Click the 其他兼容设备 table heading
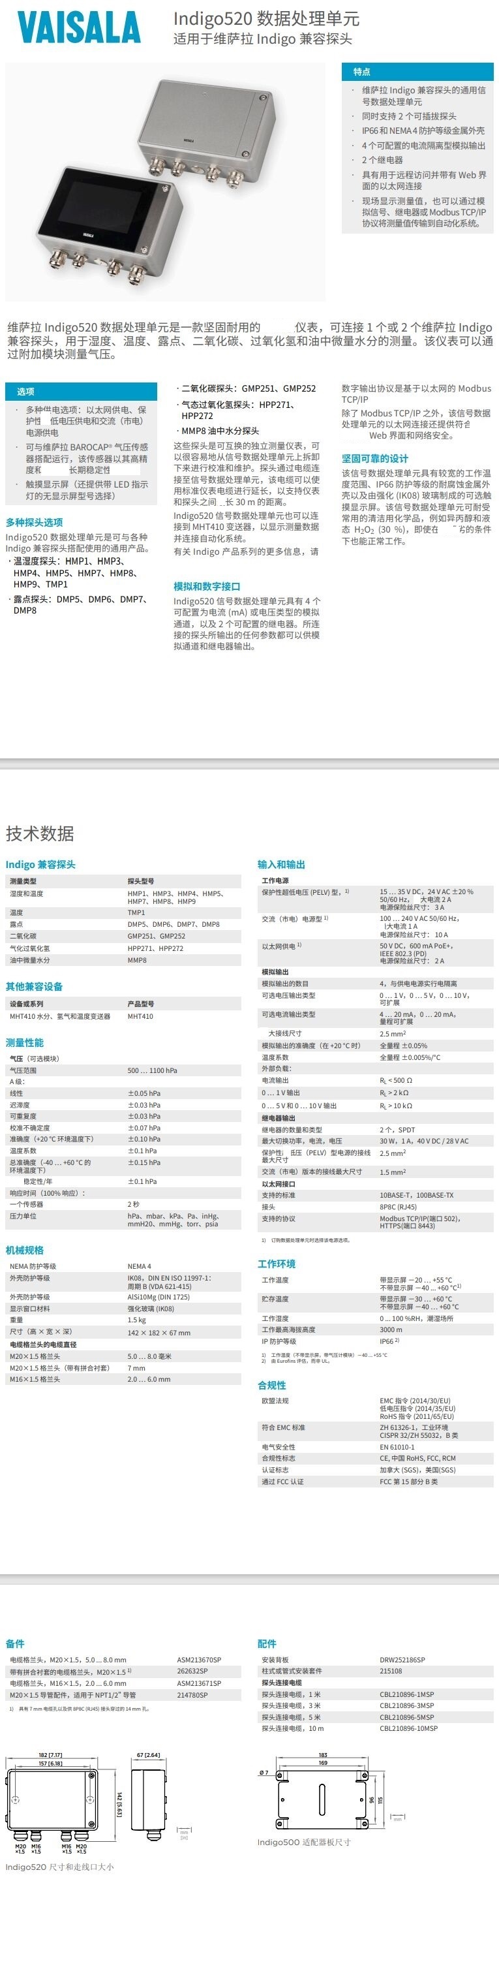 point(35,986)
